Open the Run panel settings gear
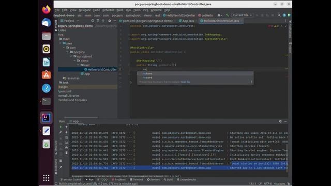 pos(280,121)
